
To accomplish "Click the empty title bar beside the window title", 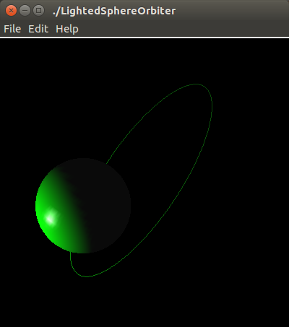I will 231,11.
